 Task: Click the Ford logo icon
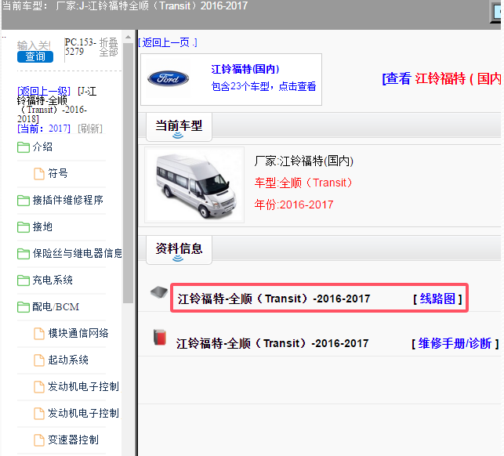point(168,78)
